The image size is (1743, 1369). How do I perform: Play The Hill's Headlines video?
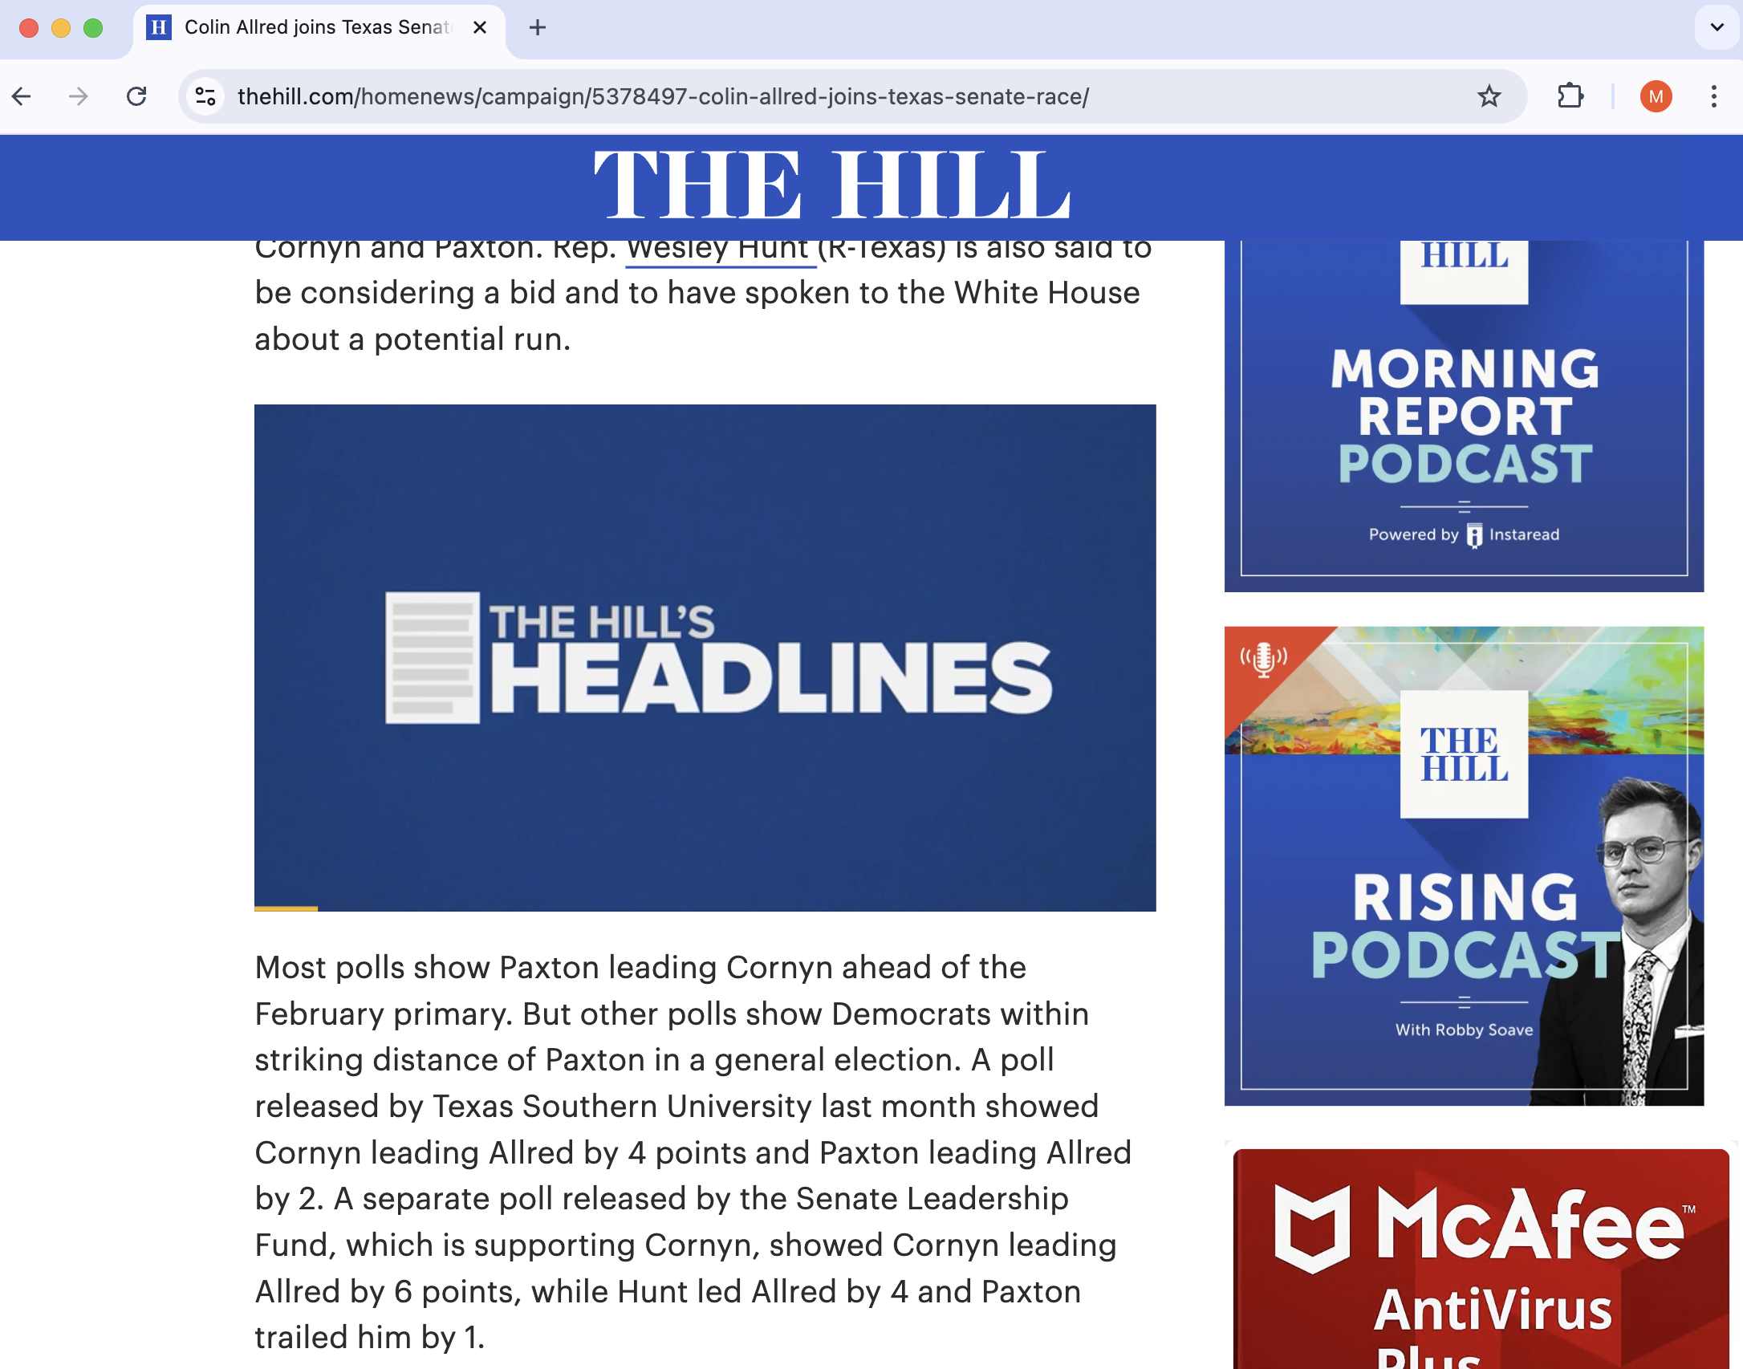click(x=705, y=656)
